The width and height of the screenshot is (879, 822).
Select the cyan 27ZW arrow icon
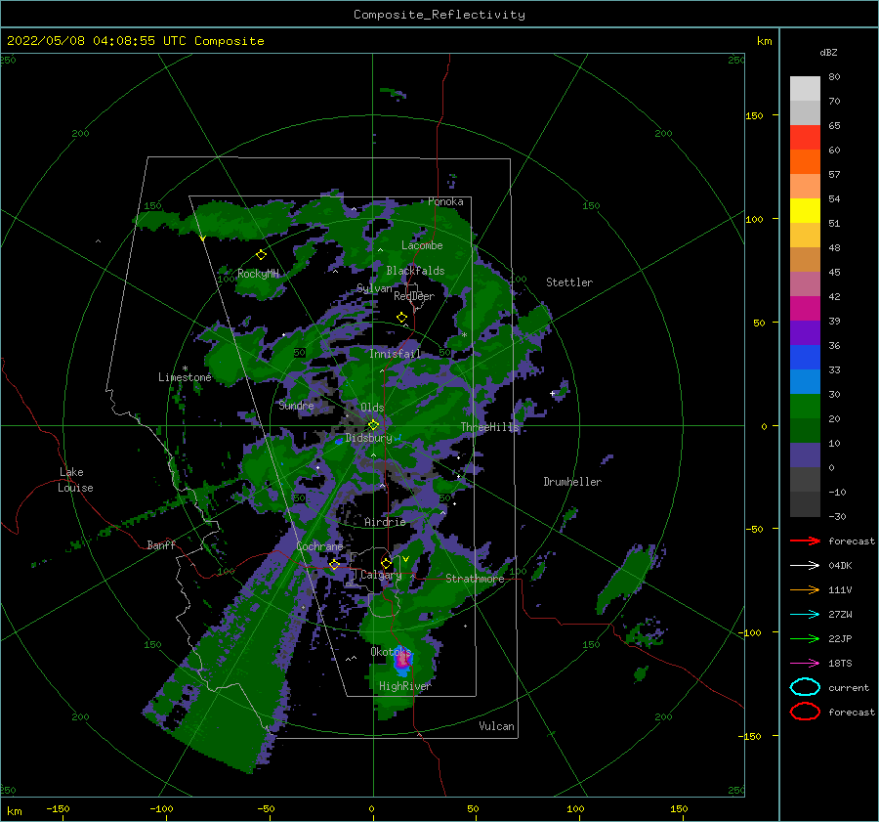tap(805, 615)
